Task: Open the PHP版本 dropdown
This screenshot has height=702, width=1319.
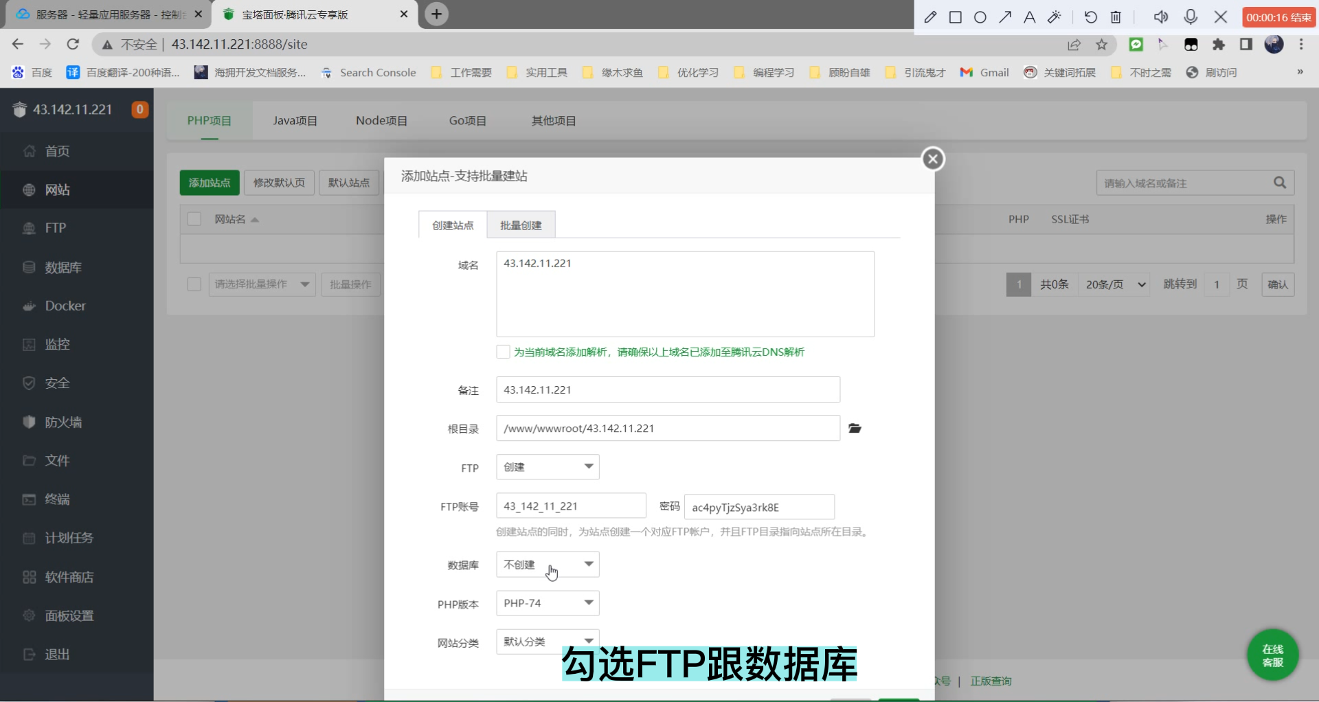Action: coord(548,602)
